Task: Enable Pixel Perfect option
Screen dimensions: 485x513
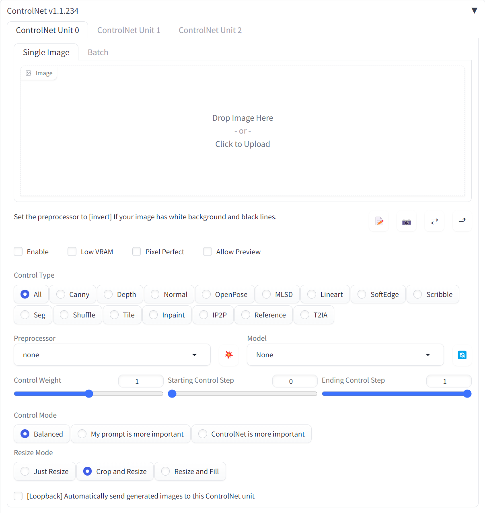Action: click(x=137, y=251)
